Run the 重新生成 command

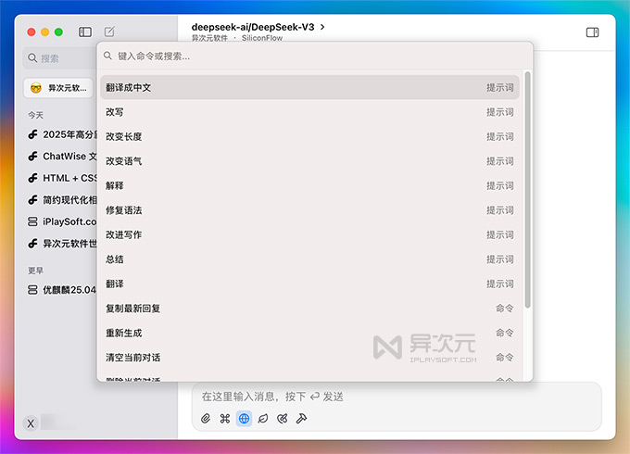pyautogui.click(x=309, y=333)
